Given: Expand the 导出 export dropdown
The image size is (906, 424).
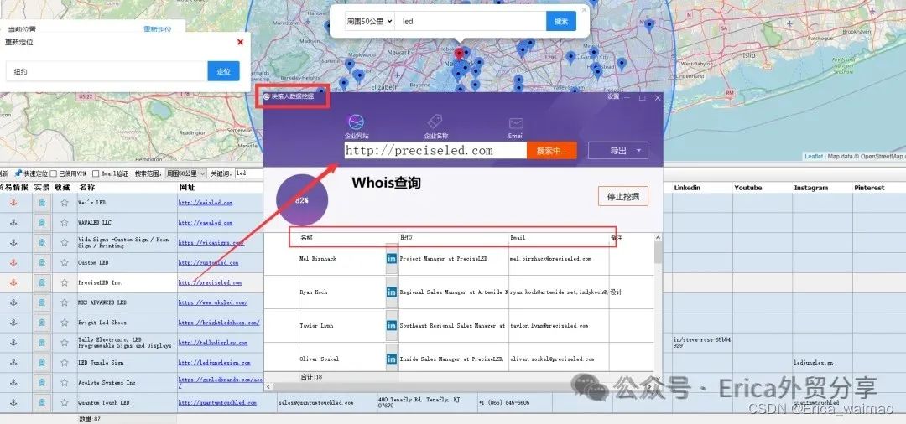Looking at the screenshot, I should (x=618, y=151).
